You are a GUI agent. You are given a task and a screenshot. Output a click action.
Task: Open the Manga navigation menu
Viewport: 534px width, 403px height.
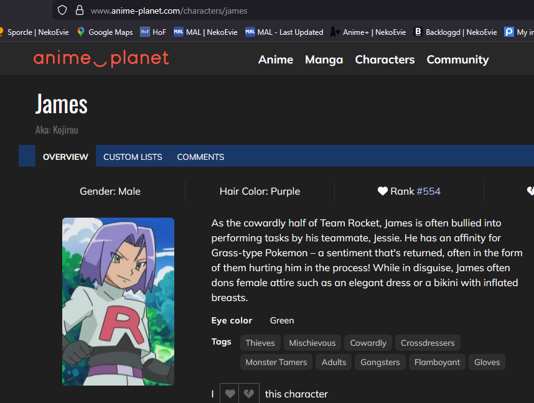click(x=324, y=60)
